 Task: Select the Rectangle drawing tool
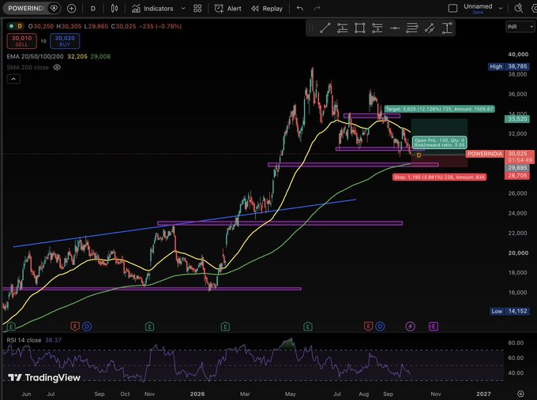359,28
